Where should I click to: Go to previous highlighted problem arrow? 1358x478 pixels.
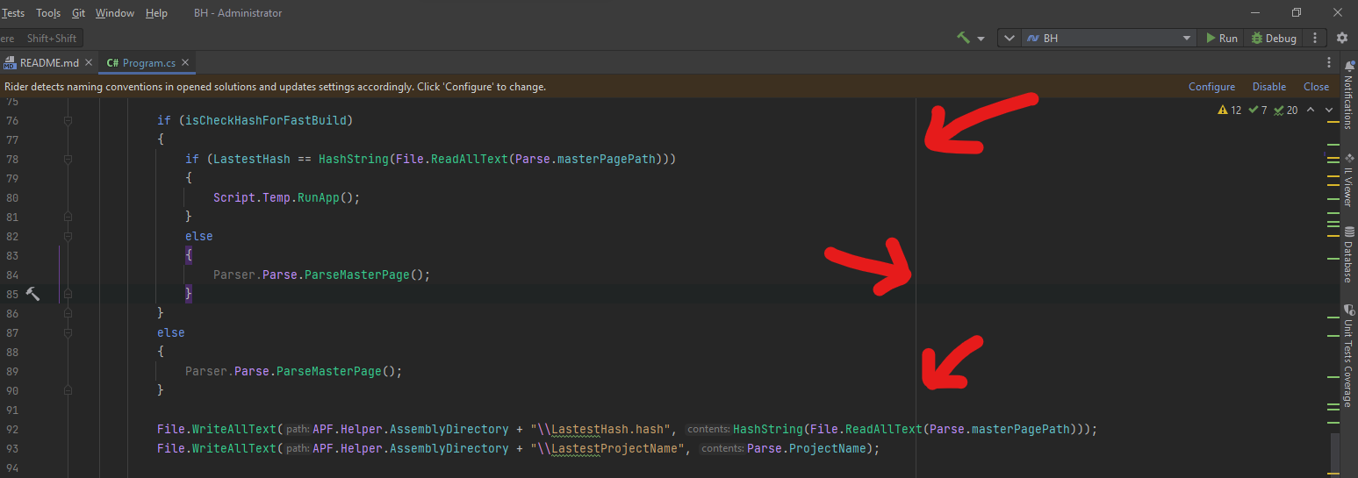[1311, 111]
